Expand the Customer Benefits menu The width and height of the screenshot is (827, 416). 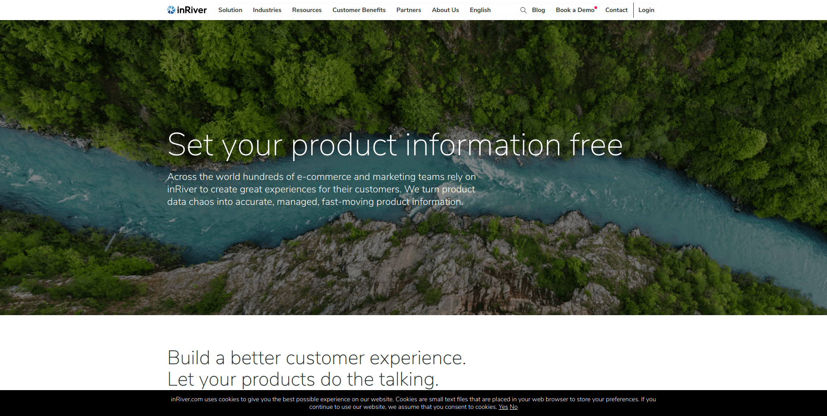point(359,10)
